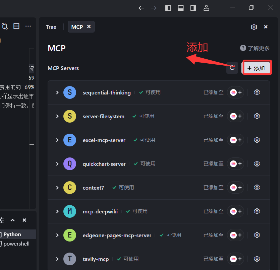Open the more actions ellipsis menu
Screen dimensions: 280x270
pyautogui.click(x=28, y=26)
